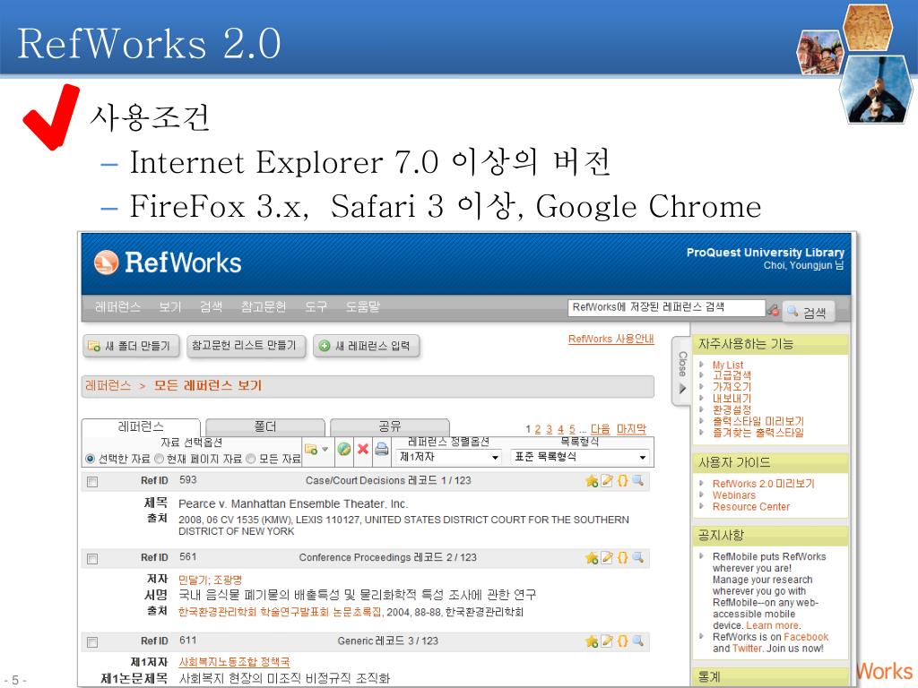Click view magnifier icon for record 561
Image resolution: width=918 pixels, height=688 pixels.
click(638, 557)
